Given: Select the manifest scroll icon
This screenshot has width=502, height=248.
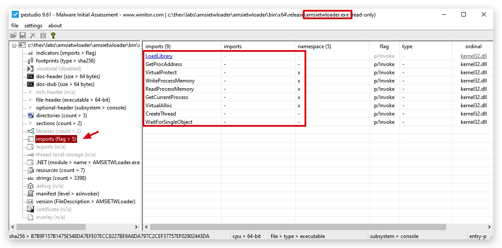Looking at the screenshot, I should click(30, 194).
